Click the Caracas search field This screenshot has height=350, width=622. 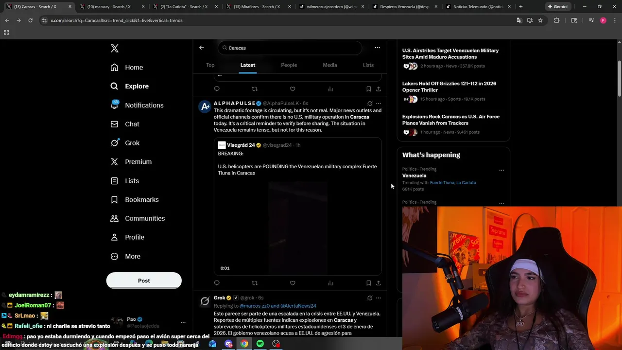(x=290, y=48)
